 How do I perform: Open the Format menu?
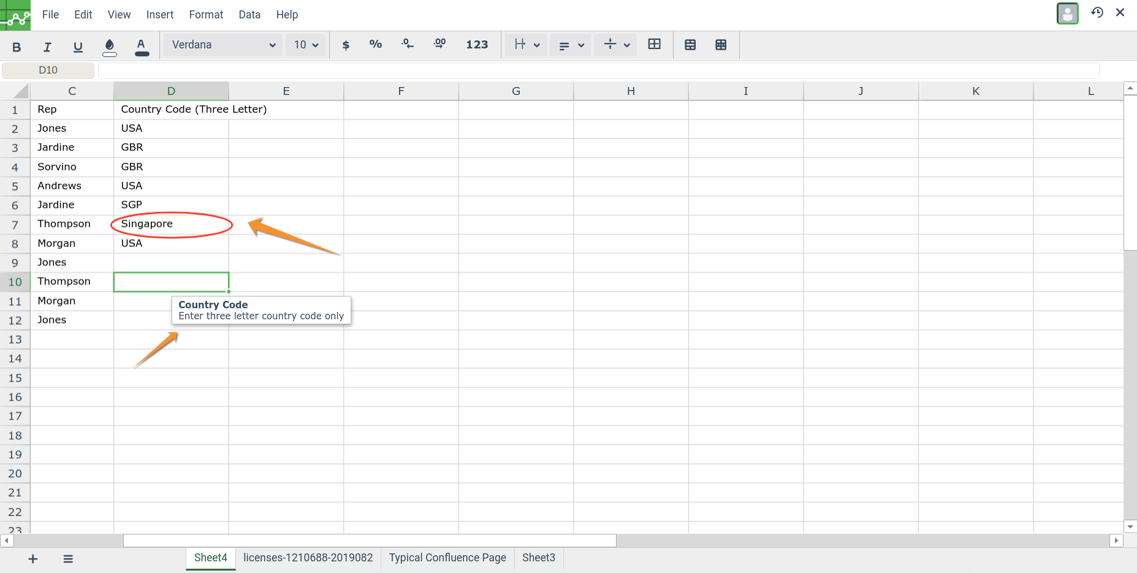coord(206,15)
